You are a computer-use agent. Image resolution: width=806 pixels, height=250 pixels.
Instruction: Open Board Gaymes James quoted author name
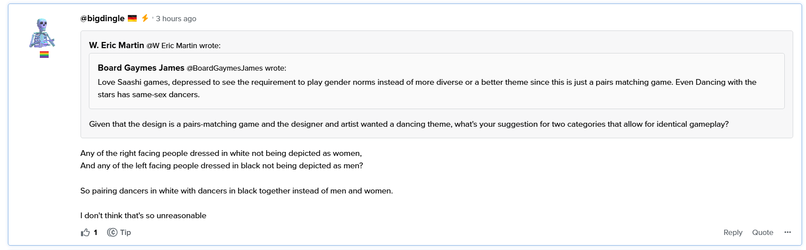tap(141, 68)
